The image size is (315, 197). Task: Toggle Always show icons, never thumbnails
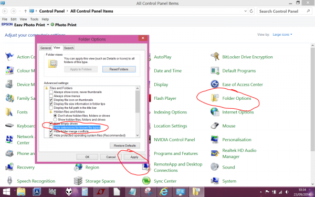(51, 92)
